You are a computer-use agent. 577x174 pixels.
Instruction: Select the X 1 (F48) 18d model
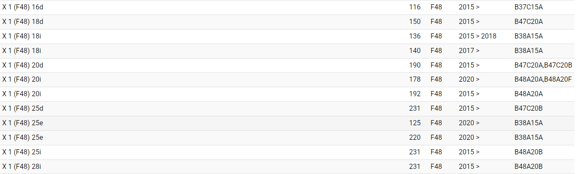(x=23, y=22)
